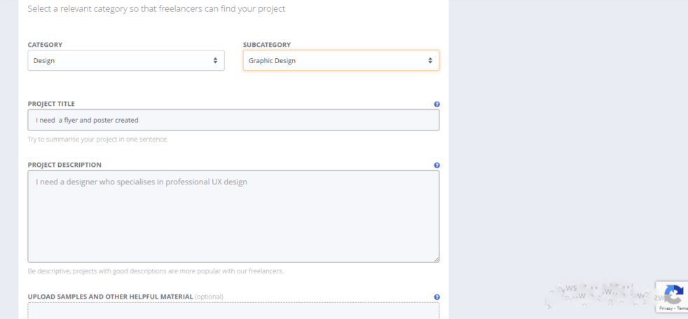The height and width of the screenshot is (319, 688).
Task: Open the reCAPTCHA Privacy link
Action: (x=665, y=308)
